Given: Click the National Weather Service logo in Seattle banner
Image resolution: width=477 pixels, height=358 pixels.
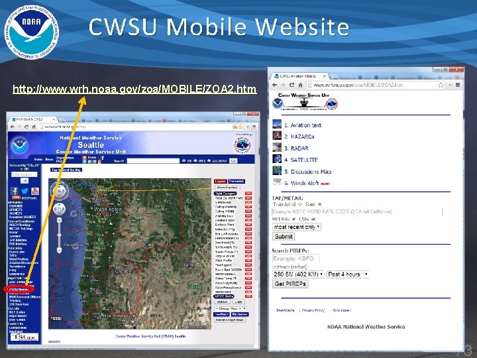Looking at the screenshot, I should click(x=242, y=145).
